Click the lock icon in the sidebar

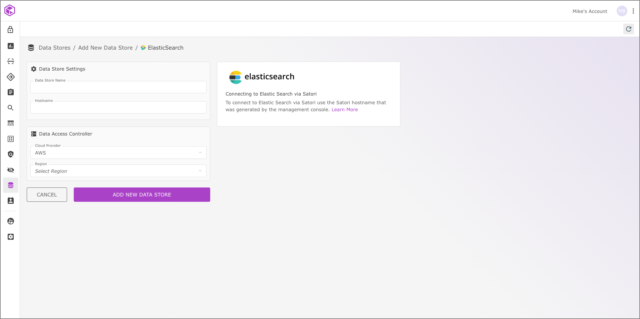pos(11,30)
